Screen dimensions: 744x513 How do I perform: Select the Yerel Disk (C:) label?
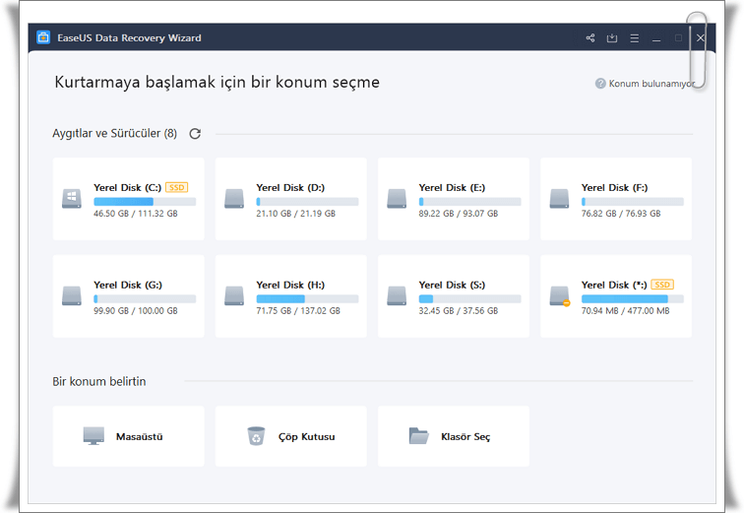(127, 187)
